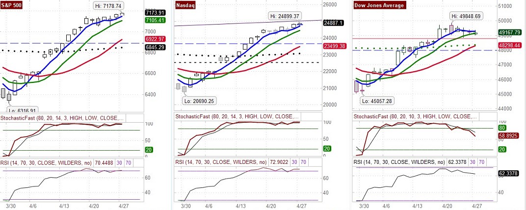Open the Nasdaq RSI study label
This screenshot has height=210, width=526.
coord(220,162)
